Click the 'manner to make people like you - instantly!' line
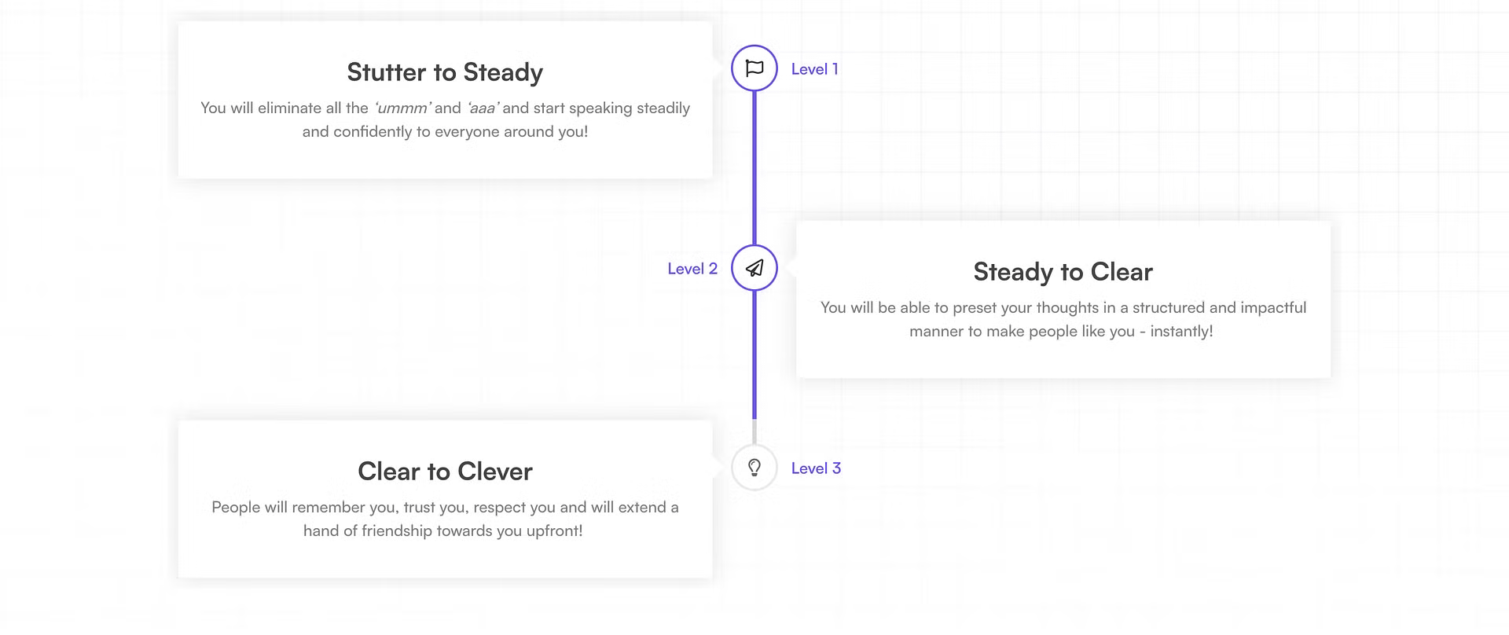The width and height of the screenshot is (1509, 635). pyautogui.click(x=1061, y=332)
